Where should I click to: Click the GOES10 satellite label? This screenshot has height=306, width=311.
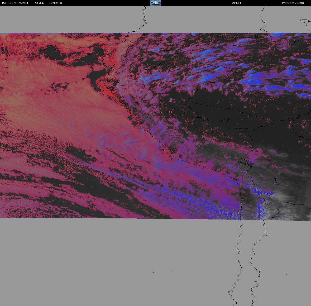(x=56, y=3)
